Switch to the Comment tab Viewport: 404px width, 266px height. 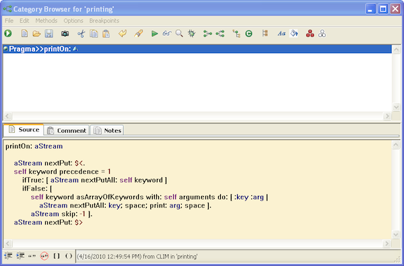(67, 131)
